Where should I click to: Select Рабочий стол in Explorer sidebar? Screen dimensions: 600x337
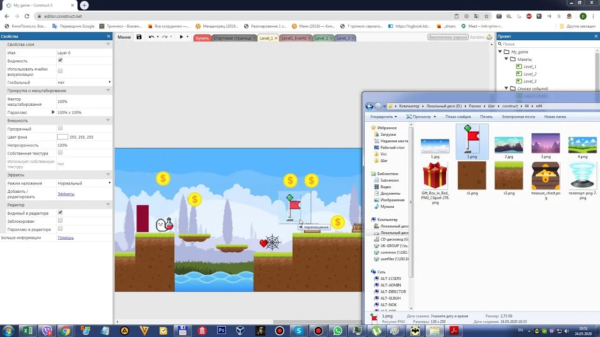pyautogui.click(x=392, y=147)
